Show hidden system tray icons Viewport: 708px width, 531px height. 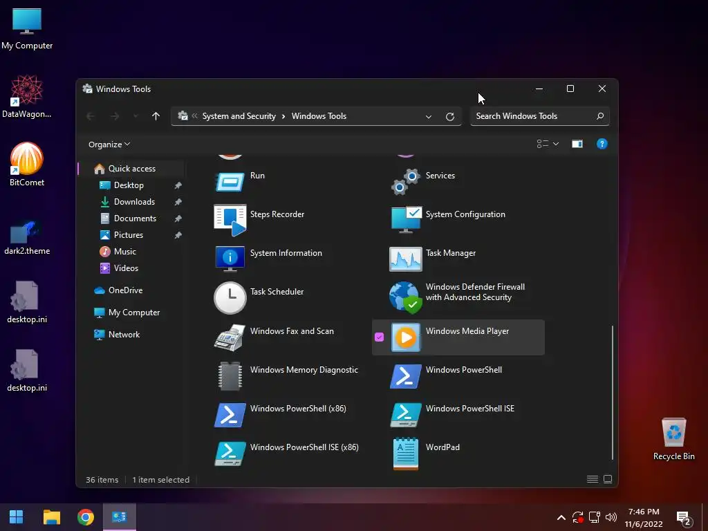click(561, 517)
